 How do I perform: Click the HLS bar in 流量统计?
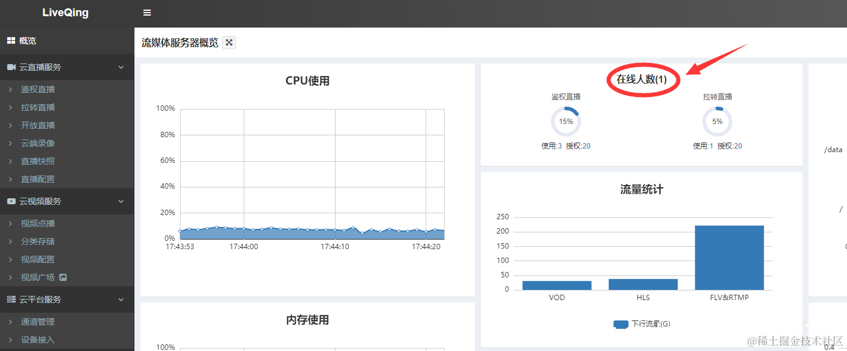click(x=643, y=285)
